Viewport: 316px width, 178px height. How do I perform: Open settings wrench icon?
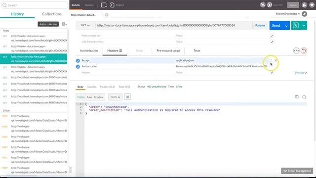(x=304, y=5)
